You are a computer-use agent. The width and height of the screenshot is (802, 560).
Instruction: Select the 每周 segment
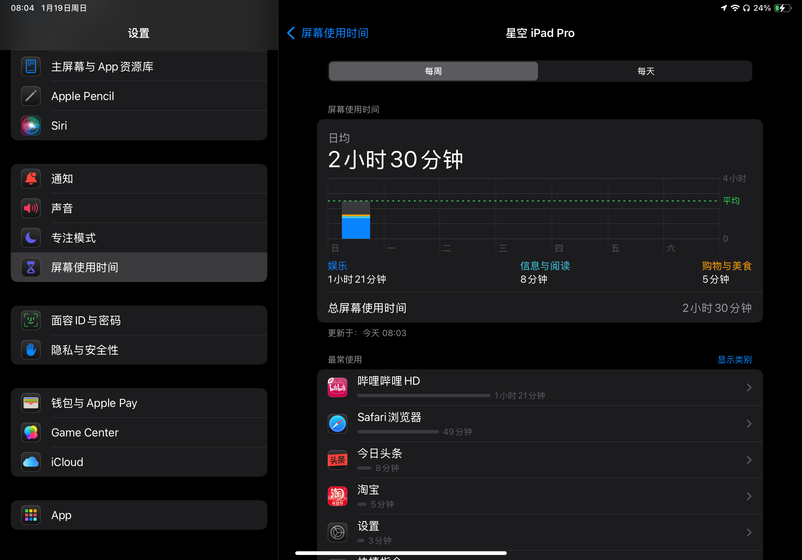coord(433,71)
